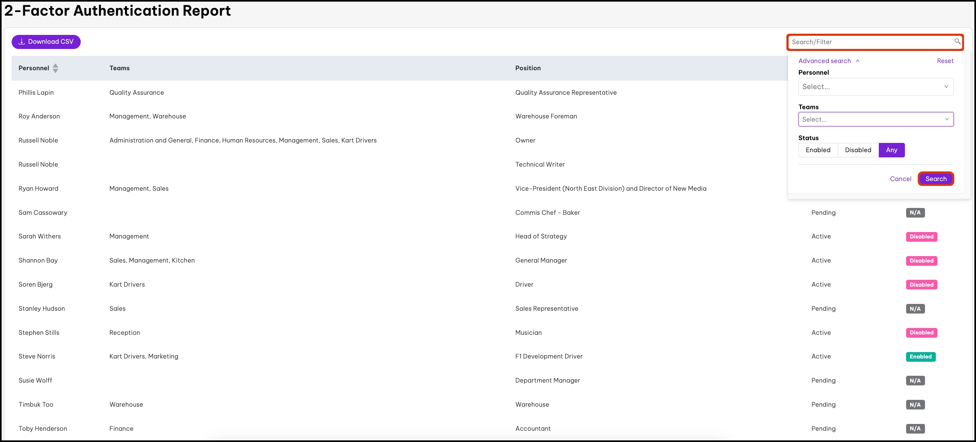Click Sarah Withers's Disabled status badge

click(921, 236)
